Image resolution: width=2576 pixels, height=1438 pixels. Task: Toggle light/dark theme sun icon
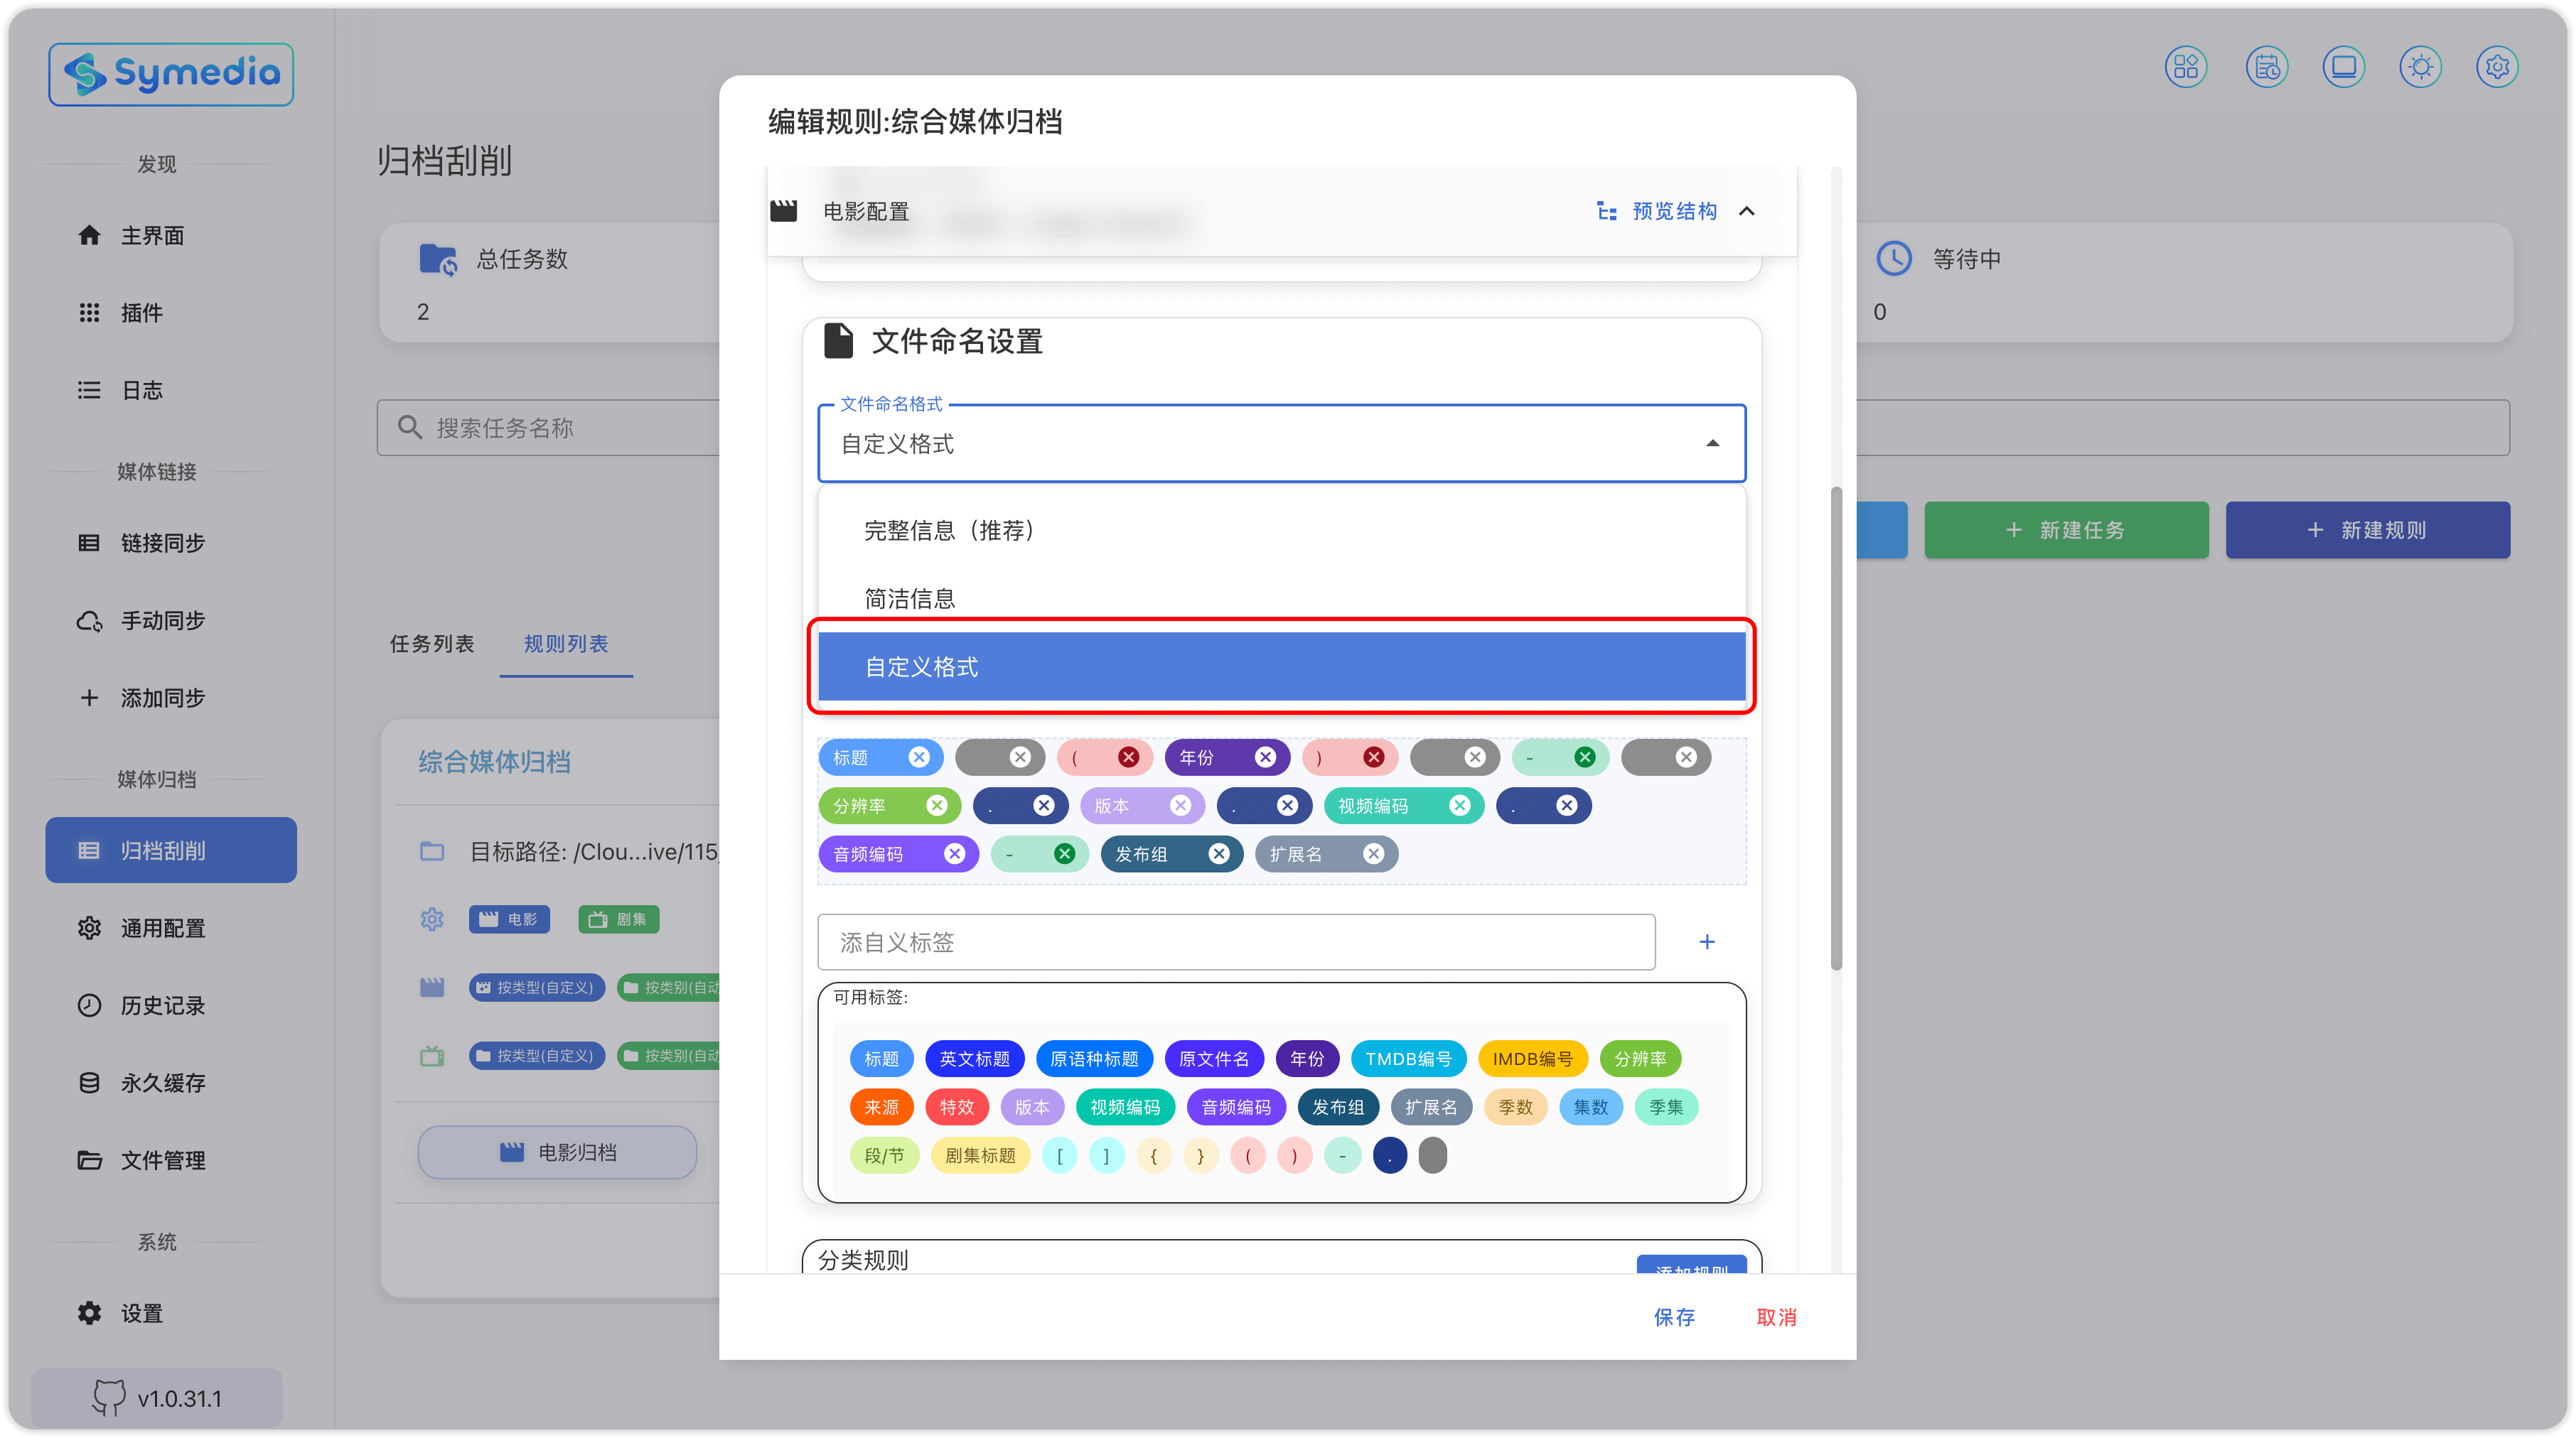(2420, 67)
